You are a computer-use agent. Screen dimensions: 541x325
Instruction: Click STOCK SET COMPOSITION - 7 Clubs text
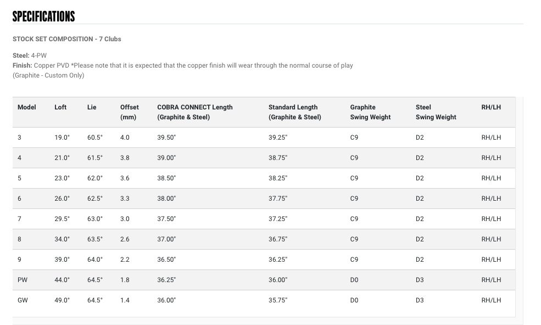pyautogui.click(x=67, y=39)
